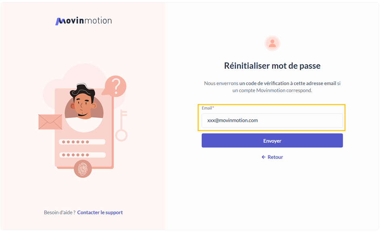Focus the Email input field
This screenshot has height=232, width=381.
pyautogui.click(x=272, y=120)
